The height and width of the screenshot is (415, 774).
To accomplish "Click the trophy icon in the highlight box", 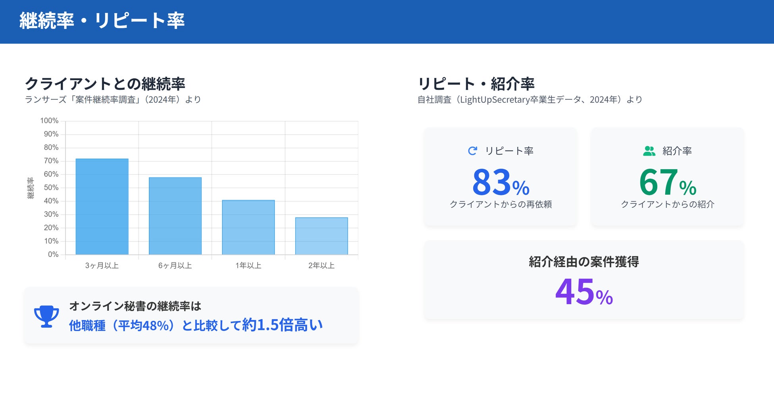I will point(46,316).
